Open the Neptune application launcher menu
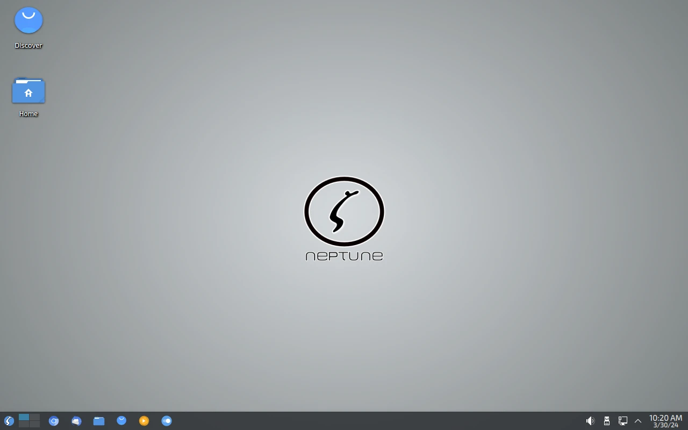Image resolution: width=688 pixels, height=430 pixels. 9,421
